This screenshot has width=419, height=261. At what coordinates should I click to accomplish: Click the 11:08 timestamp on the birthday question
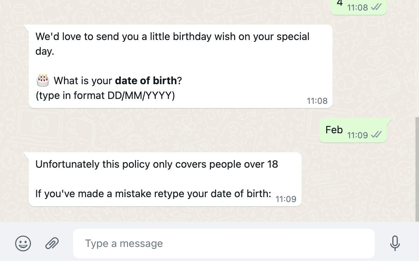click(317, 101)
